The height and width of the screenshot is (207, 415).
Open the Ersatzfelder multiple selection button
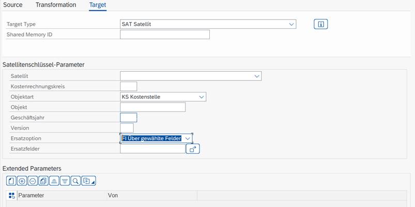click(x=193, y=149)
